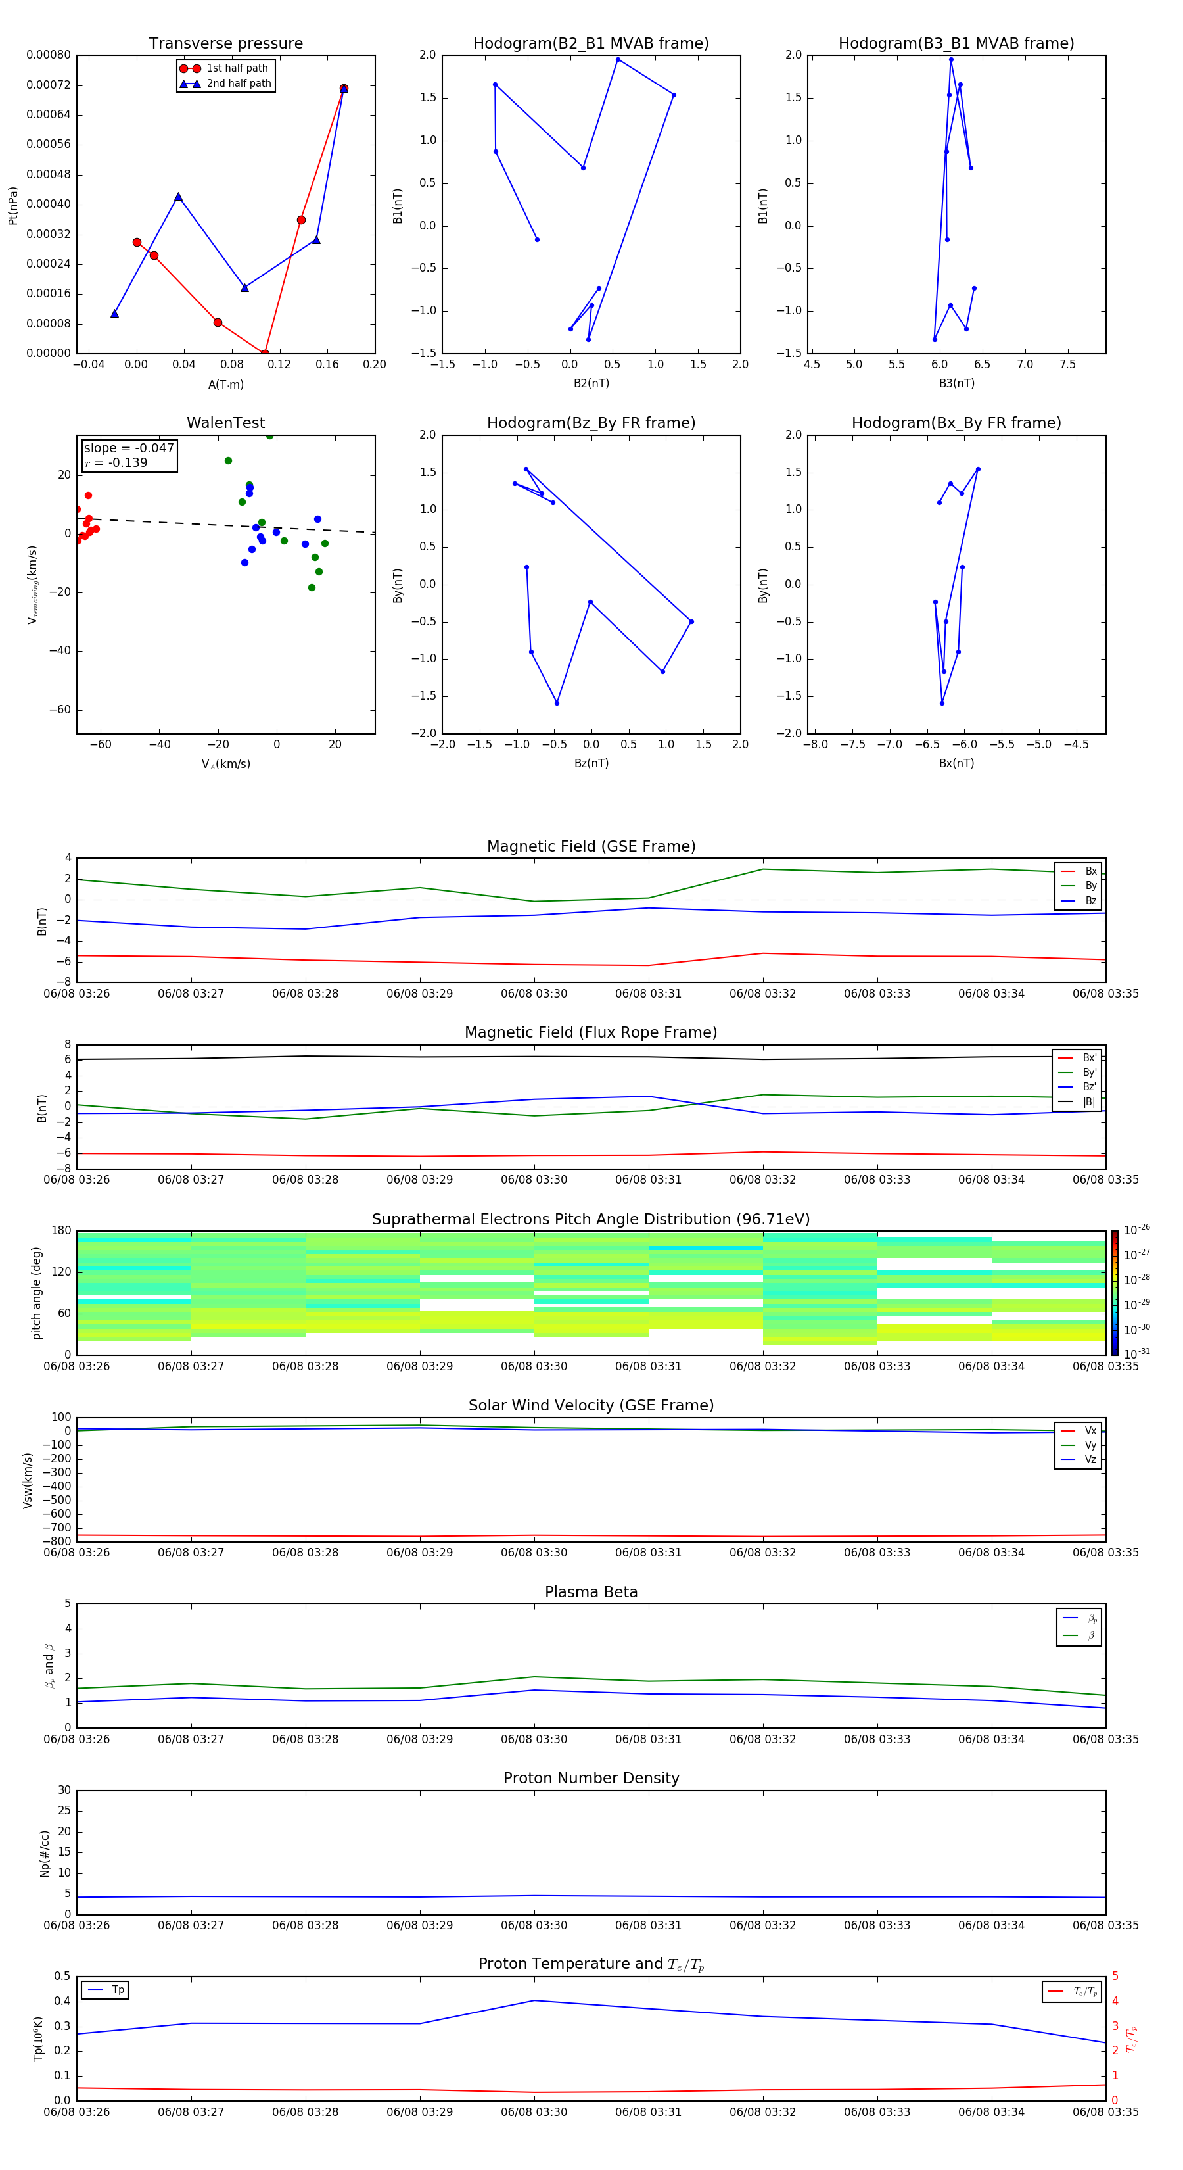
Task: Select the 'Hodogram(B2_B1 MVAB frame)' title
Action: [591, 44]
